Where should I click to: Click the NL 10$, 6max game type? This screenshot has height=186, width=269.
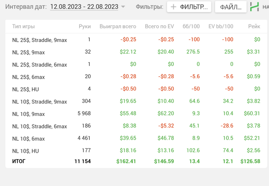point(28,139)
